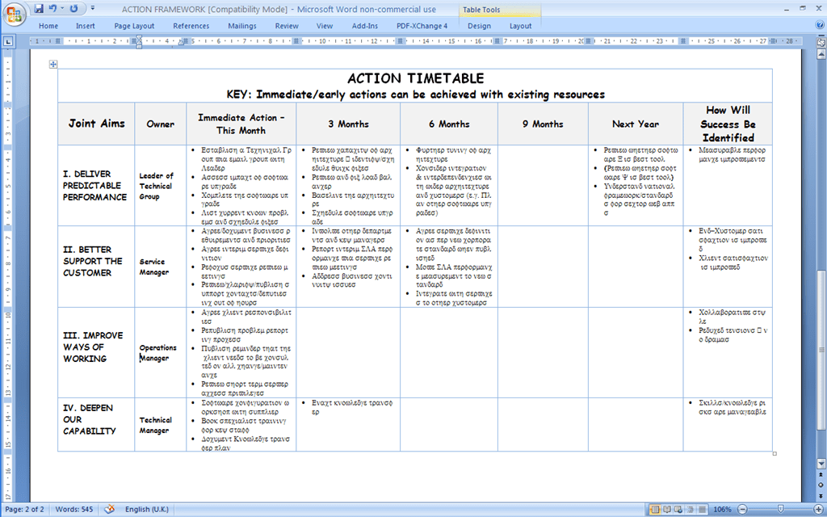Open the Undo history dropdown arrow
This screenshot has width=827, height=517.
tap(62, 8)
